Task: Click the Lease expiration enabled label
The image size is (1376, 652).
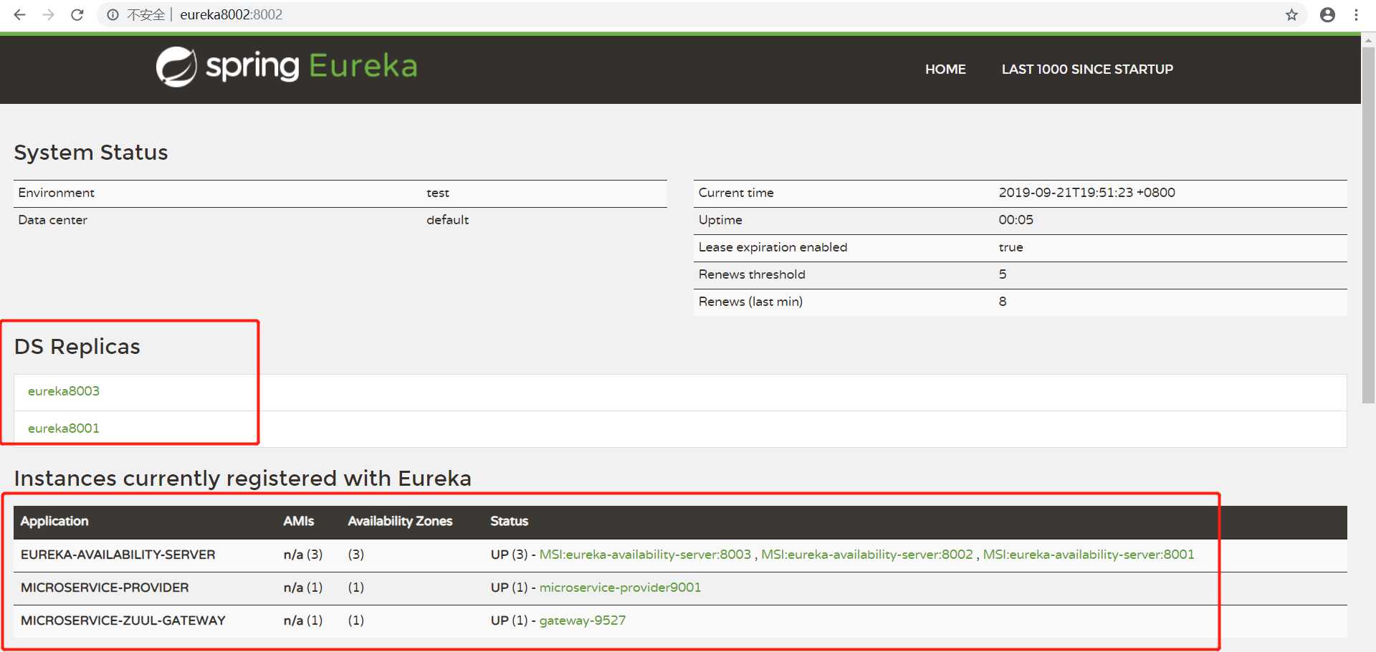Action: coord(773,247)
